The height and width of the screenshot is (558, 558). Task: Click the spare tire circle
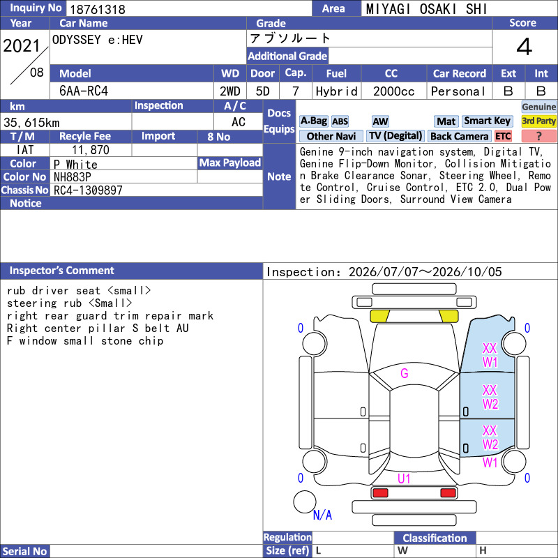pyautogui.click(x=305, y=502)
